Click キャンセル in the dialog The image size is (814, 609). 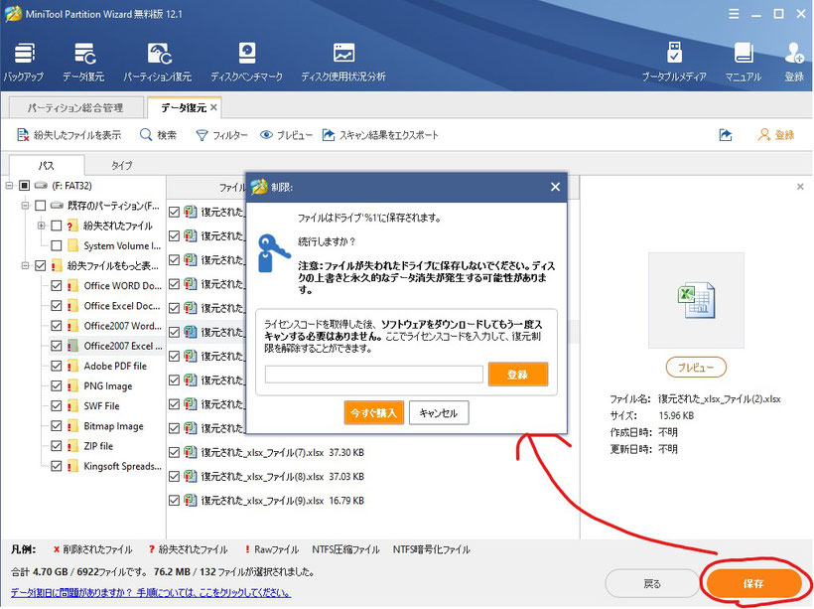coord(439,413)
